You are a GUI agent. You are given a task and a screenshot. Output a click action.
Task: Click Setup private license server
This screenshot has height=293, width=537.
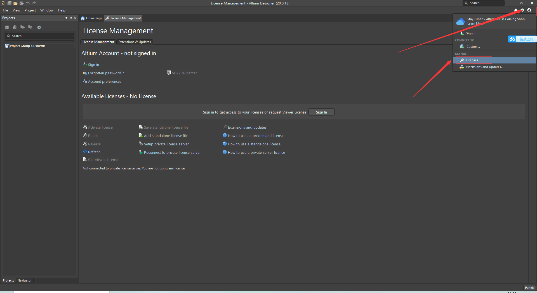166,144
